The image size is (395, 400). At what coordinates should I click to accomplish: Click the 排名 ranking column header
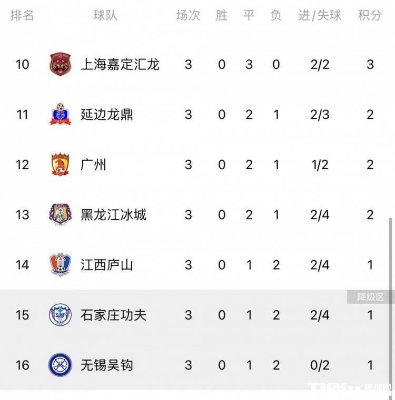(22, 15)
